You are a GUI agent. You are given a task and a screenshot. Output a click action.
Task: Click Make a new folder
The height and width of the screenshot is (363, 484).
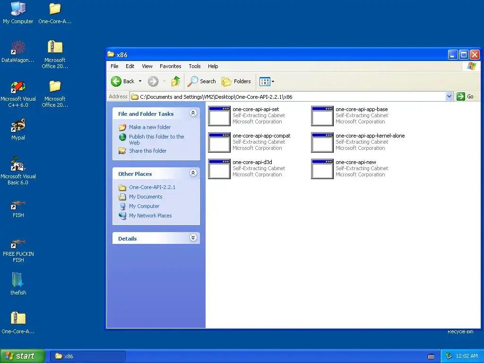(x=150, y=127)
